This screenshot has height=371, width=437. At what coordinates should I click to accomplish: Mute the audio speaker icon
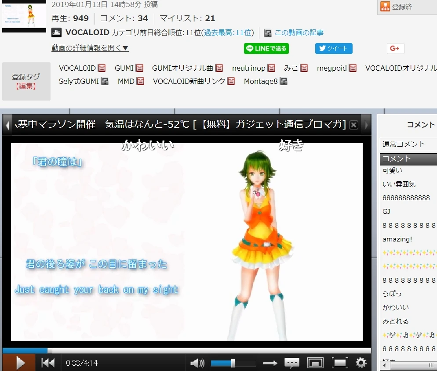(197, 363)
